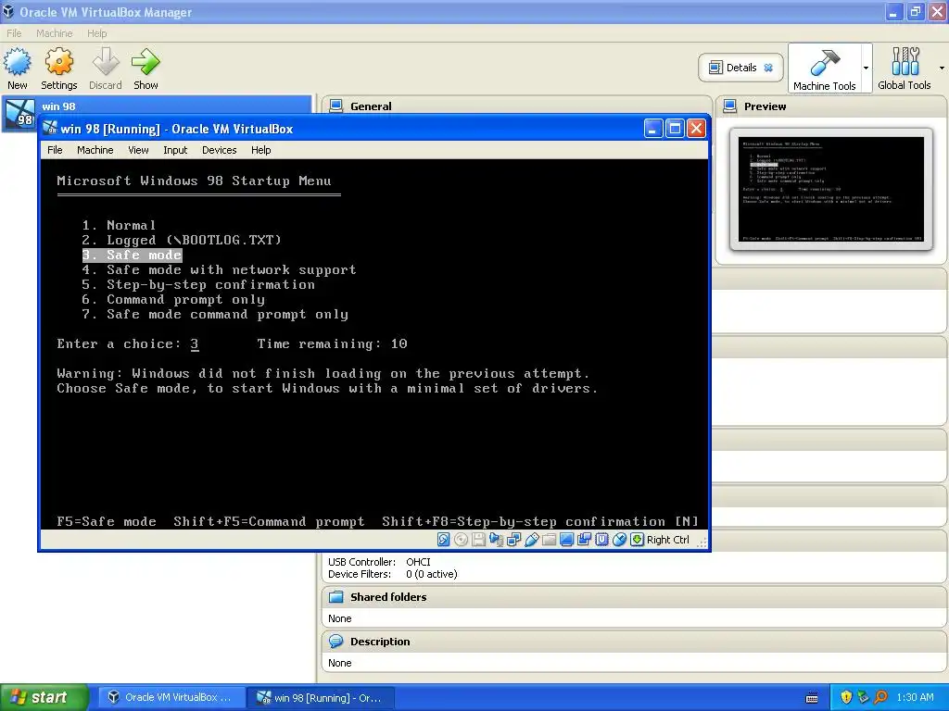Click highlighted Safe mode option

pos(132,256)
